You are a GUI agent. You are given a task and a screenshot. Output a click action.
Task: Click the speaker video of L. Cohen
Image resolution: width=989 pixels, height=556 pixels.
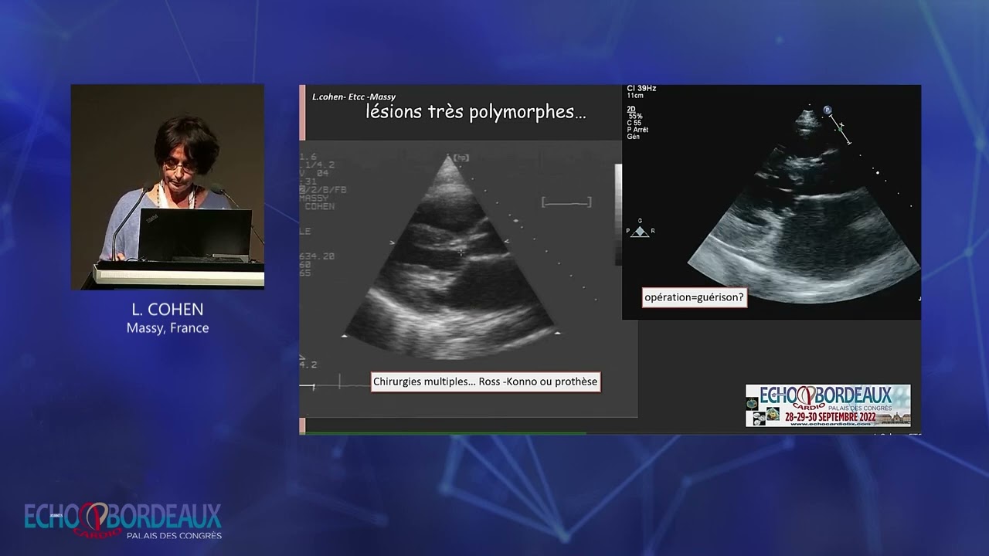pos(168,187)
